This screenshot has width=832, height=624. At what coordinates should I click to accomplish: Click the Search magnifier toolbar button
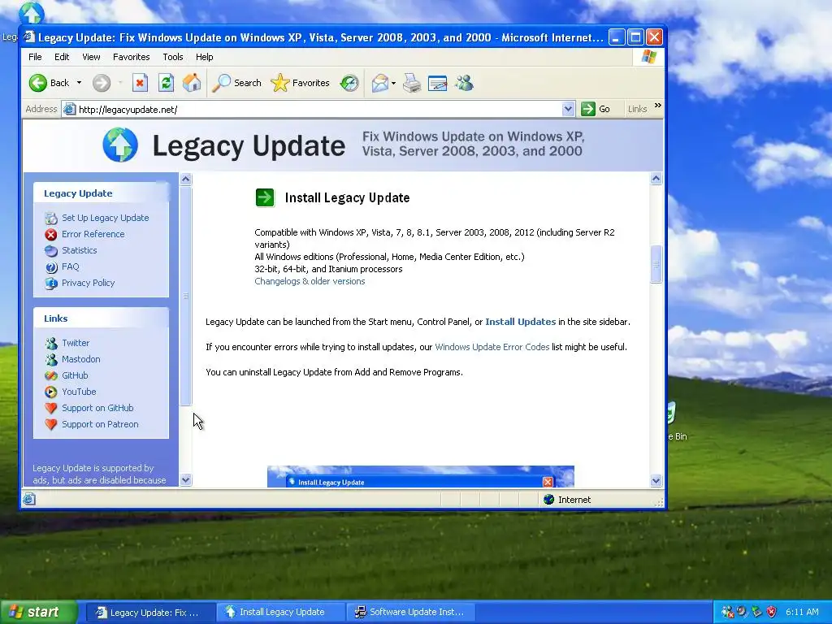coord(236,83)
